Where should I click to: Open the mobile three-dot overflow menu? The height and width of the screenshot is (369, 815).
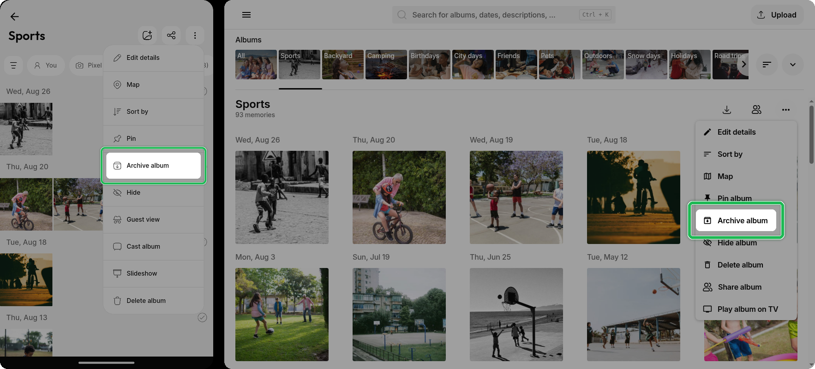(195, 36)
